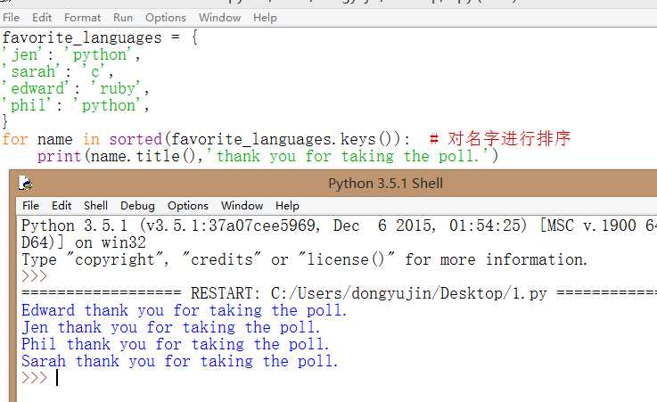Click the red Chinese comment text

point(500,139)
